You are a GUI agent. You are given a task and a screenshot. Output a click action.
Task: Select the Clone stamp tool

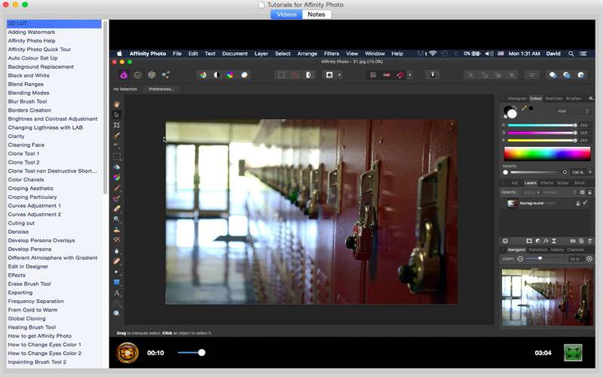117,230
